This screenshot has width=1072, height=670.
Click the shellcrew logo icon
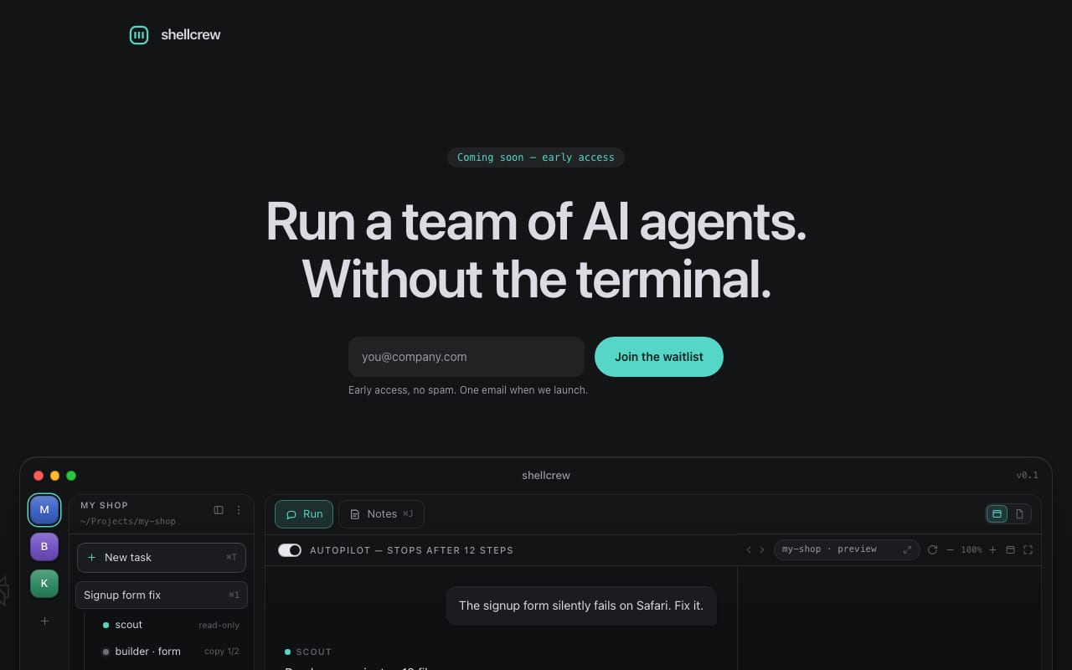click(x=139, y=34)
